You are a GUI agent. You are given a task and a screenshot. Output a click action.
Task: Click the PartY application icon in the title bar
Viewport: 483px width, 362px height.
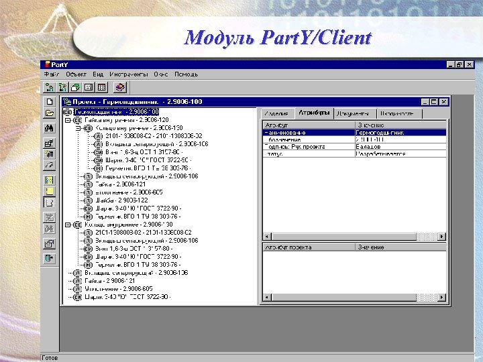48,64
